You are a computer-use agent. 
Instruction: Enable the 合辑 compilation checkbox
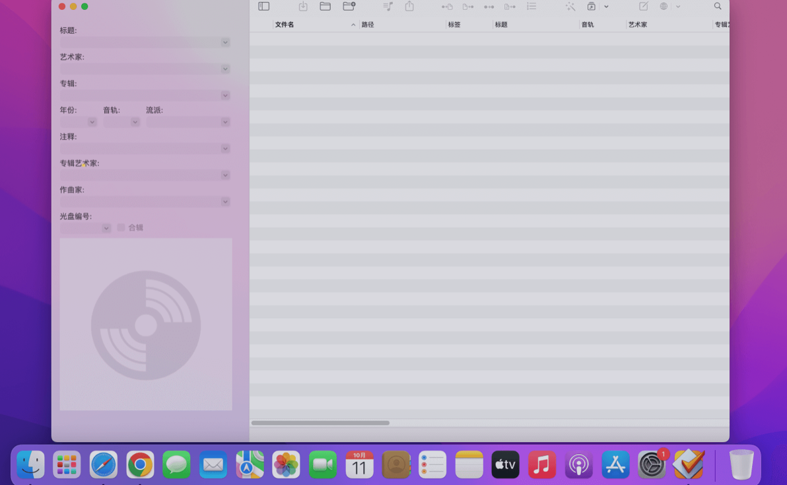point(121,227)
